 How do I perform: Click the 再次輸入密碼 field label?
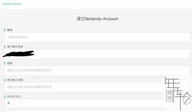(x=15, y=80)
